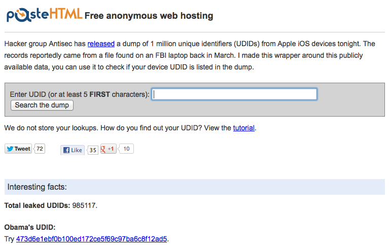Click the Twitter bird Tweet button
The image size is (389, 248).
[x=18, y=149]
